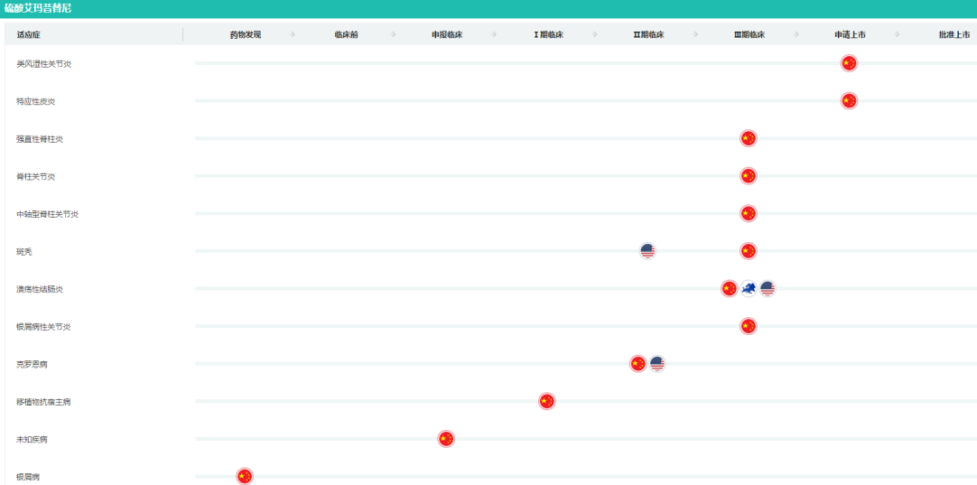This screenshot has height=485, width=977.
Task: Click China flag in 中轴型脊柱关节炎 row
Action: 749,213
